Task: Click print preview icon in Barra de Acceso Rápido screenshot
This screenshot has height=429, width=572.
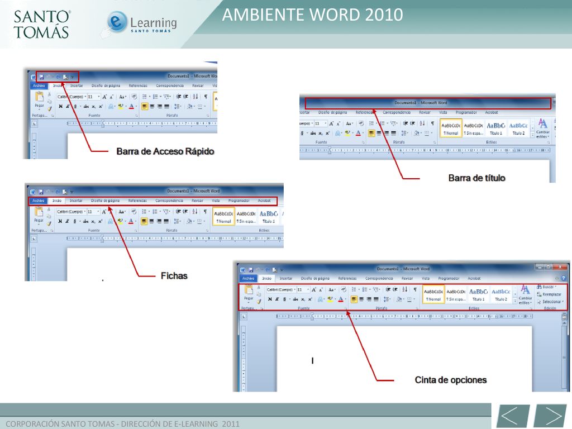Action: coord(65,77)
